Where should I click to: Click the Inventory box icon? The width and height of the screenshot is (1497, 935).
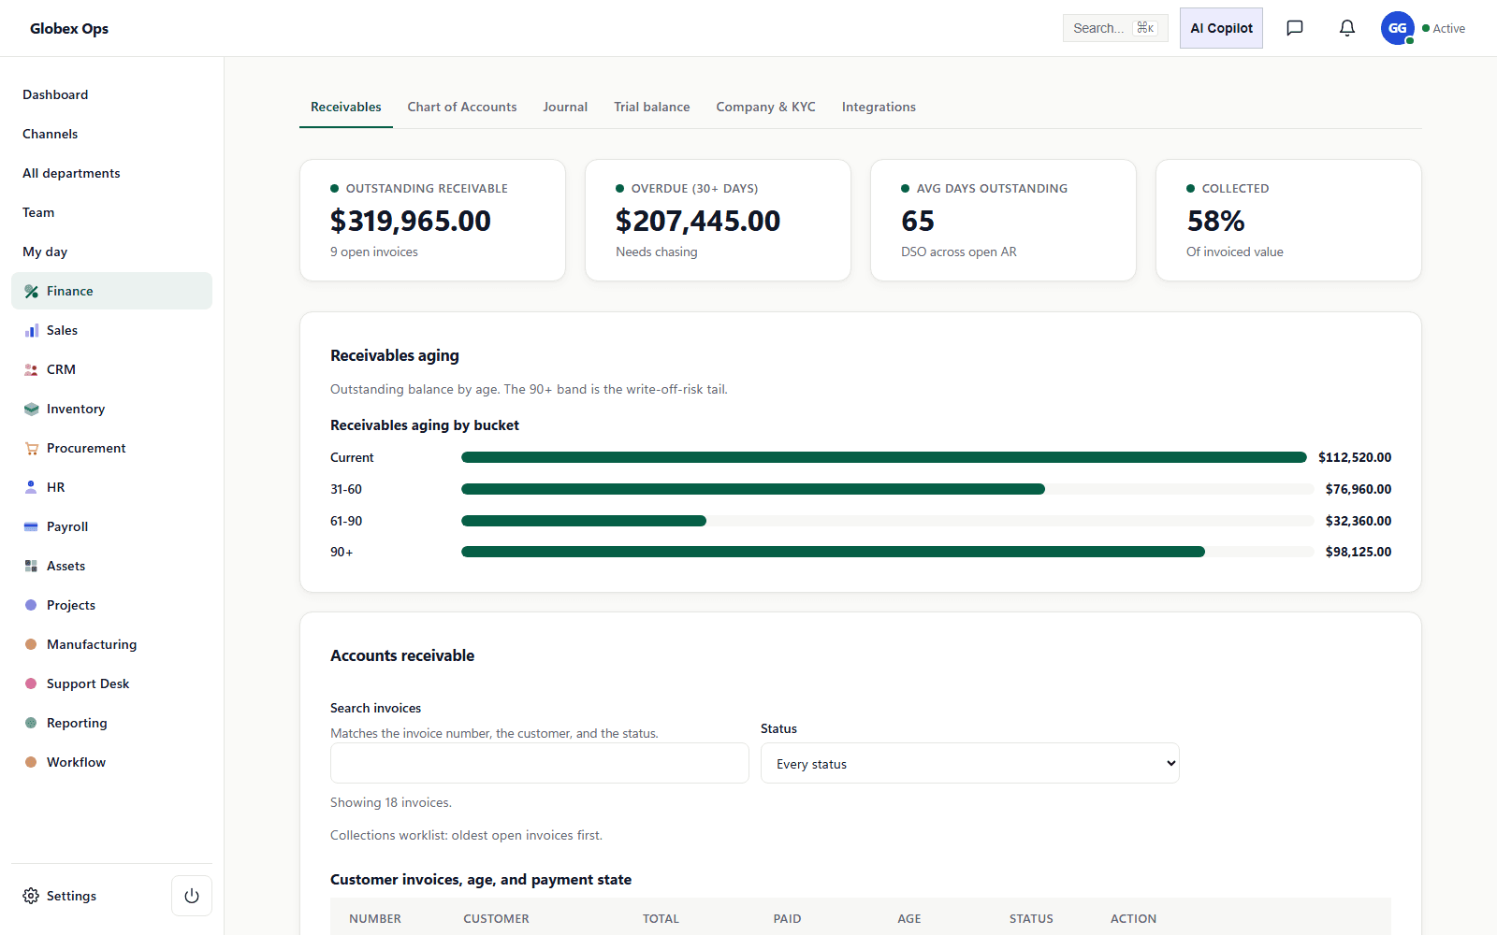tap(31, 409)
